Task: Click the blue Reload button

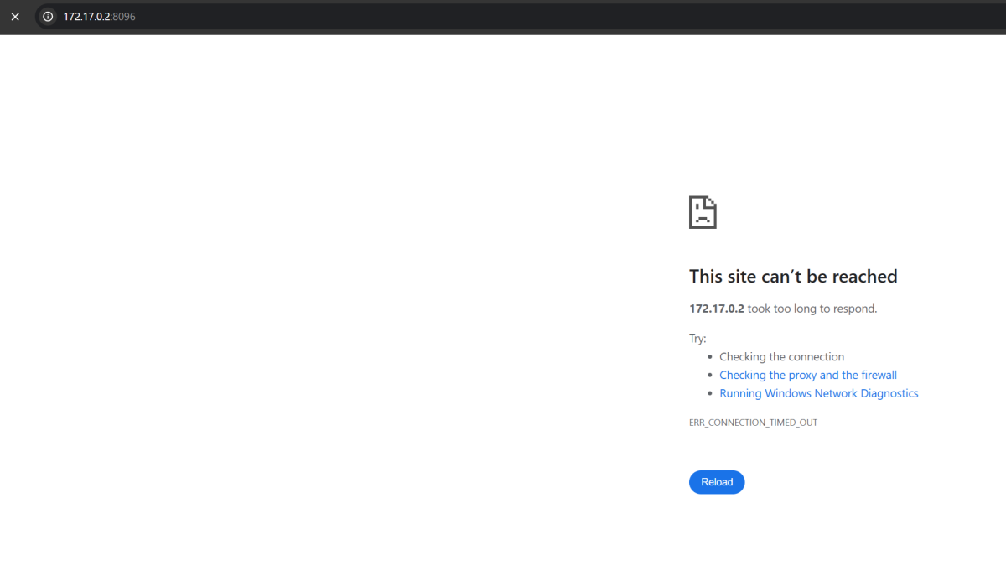Action: [717, 482]
